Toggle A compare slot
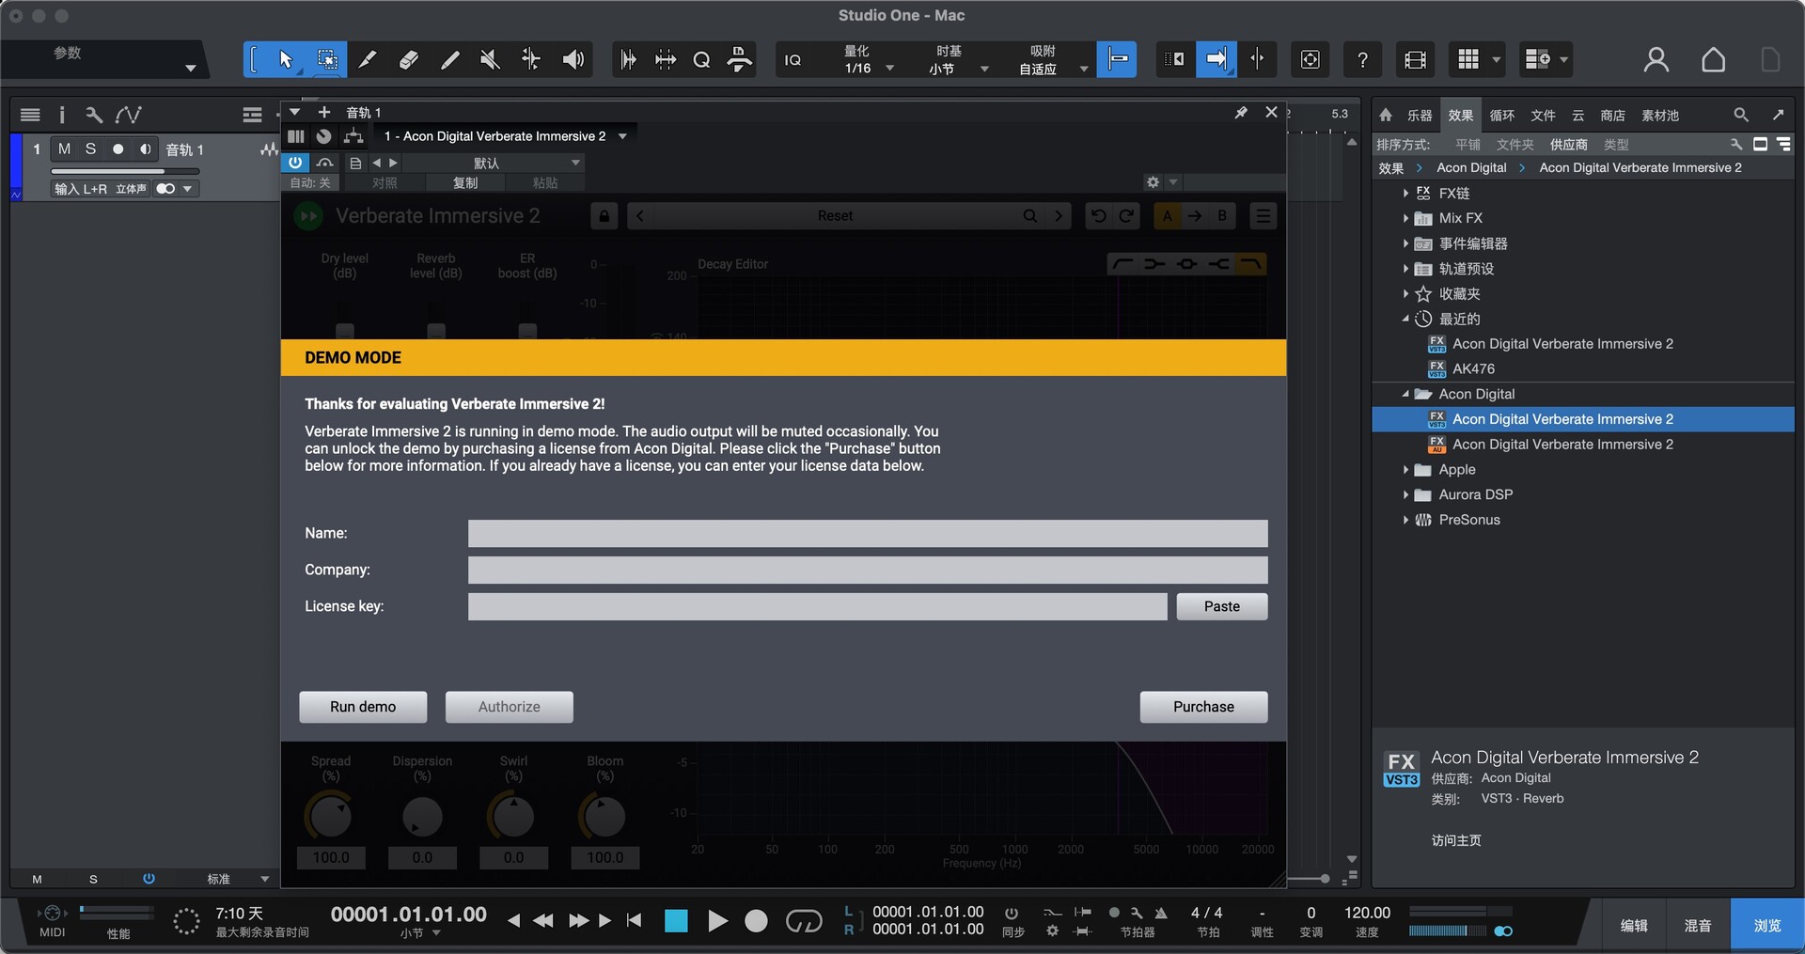 [1168, 216]
